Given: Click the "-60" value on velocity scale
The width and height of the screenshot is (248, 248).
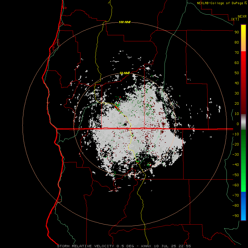Looking at the screenshot, I should pyautogui.click(x=236, y=185).
